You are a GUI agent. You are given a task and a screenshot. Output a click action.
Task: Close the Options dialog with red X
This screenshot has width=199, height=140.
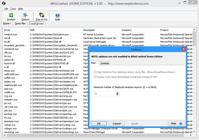(x=183, y=49)
